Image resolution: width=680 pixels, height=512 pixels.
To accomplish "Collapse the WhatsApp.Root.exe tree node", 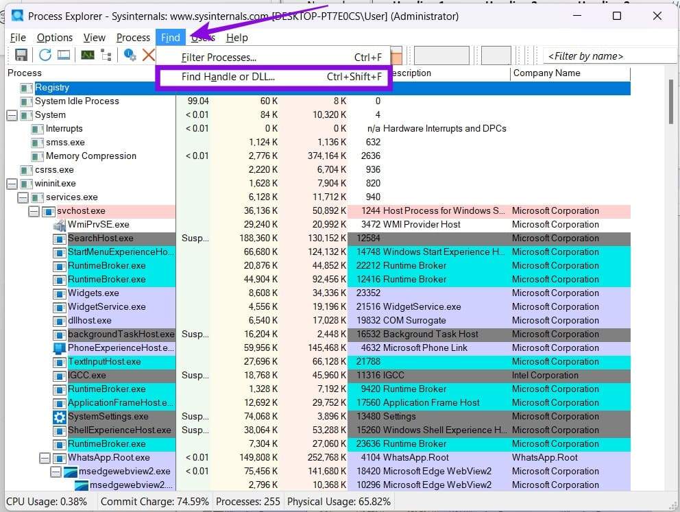I will [x=45, y=458].
